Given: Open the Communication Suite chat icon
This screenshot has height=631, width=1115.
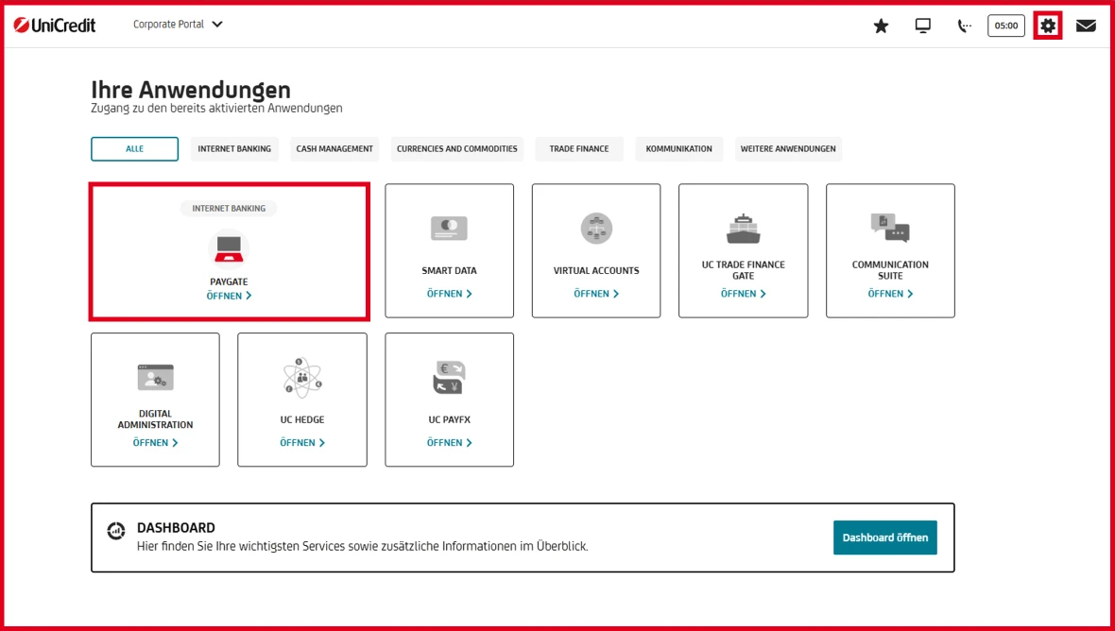Looking at the screenshot, I should pos(889,226).
